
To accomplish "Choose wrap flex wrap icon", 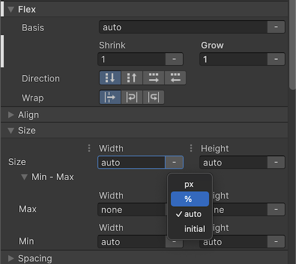I will (132, 97).
